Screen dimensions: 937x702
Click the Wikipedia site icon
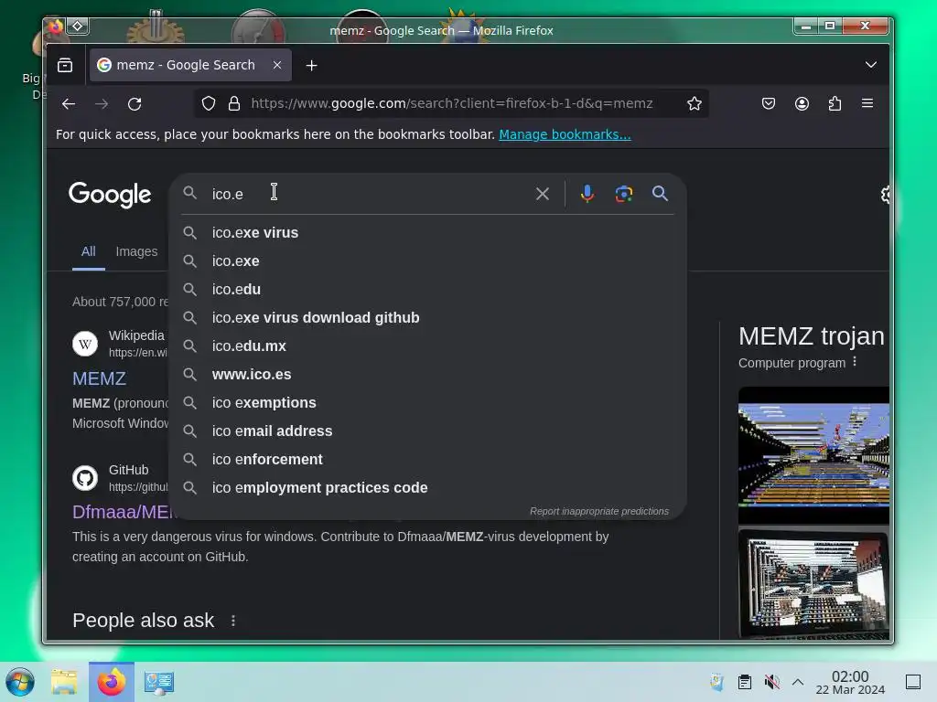coord(85,344)
